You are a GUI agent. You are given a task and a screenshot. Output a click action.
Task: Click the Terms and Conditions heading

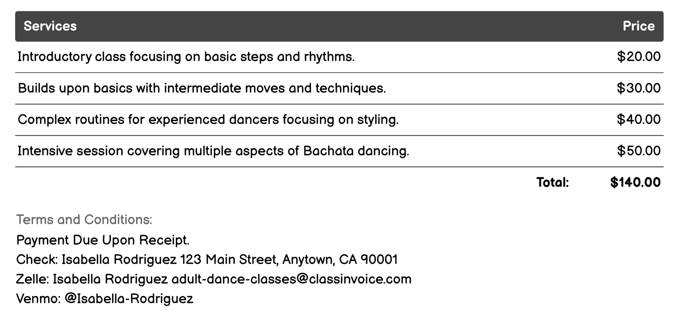pos(84,220)
